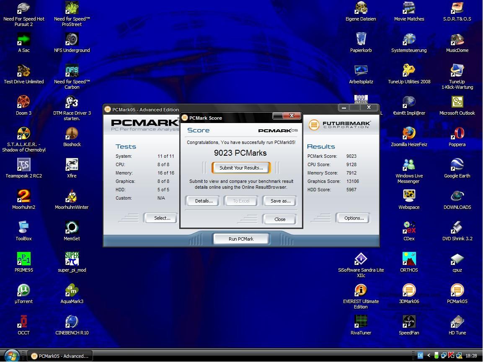The image size is (483, 362).
Task: Minimize the PCMark05 Advanced Edition window
Action: pos(344,108)
